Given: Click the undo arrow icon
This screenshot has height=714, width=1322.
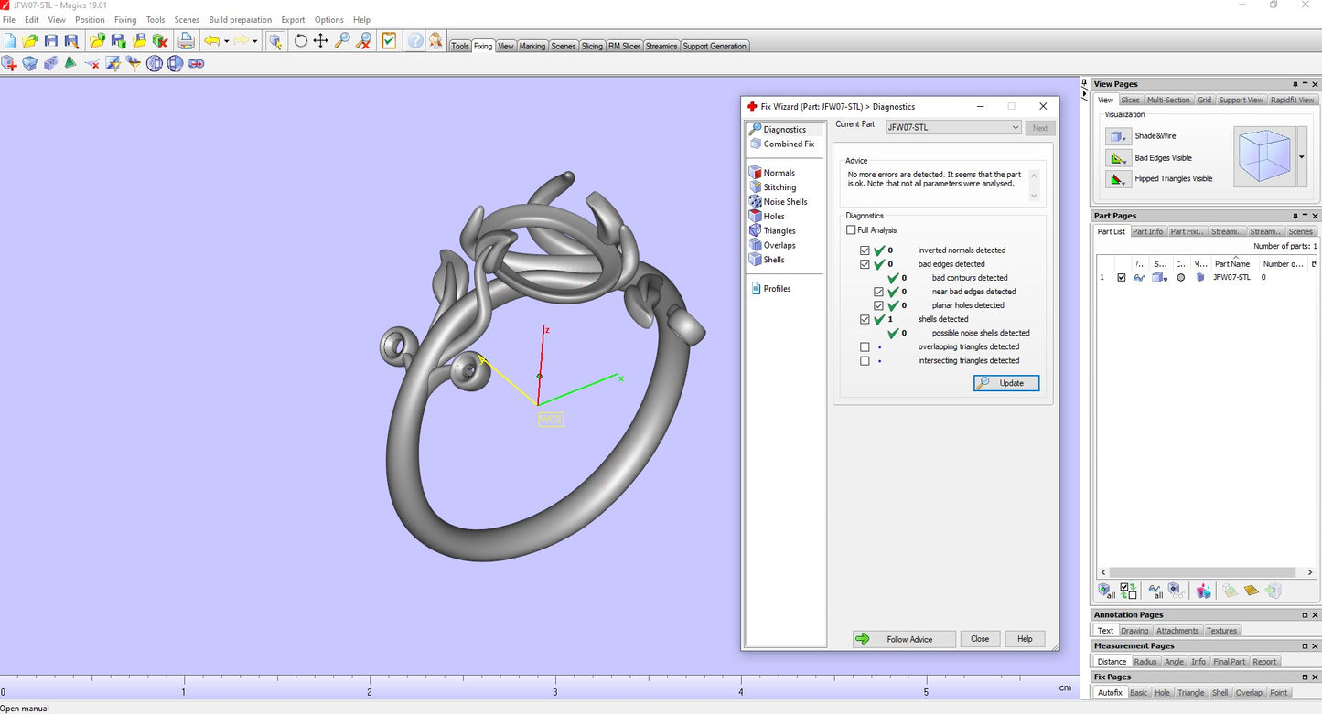Looking at the screenshot, I should (211, 41).
